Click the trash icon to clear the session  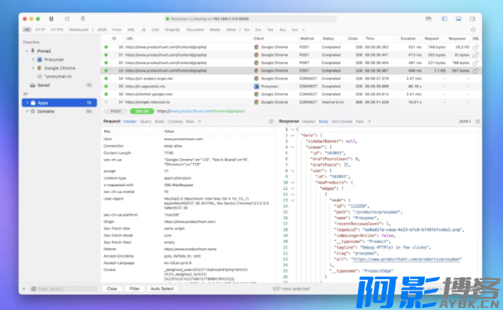pyautogui.click(x=83, y=19)
